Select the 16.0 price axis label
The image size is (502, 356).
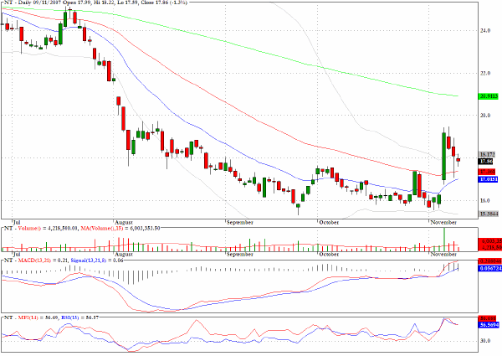[485, 200]
